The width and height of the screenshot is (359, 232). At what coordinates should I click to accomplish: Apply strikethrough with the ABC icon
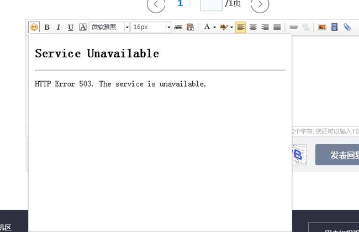pyautogui.click(x=178, y=27)
